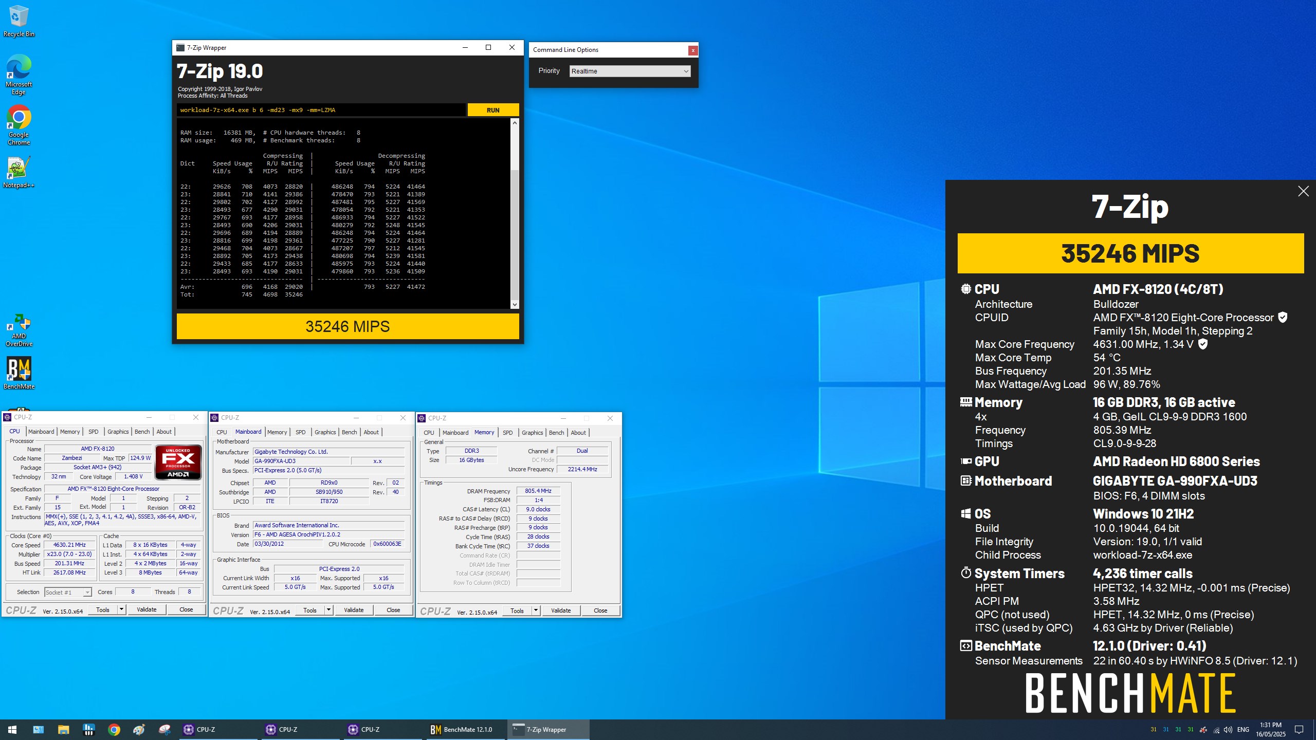1316x740 pixels.
Task: Click Close in the Mainboard CPU-Z window
Action: (x=393, y=610)
